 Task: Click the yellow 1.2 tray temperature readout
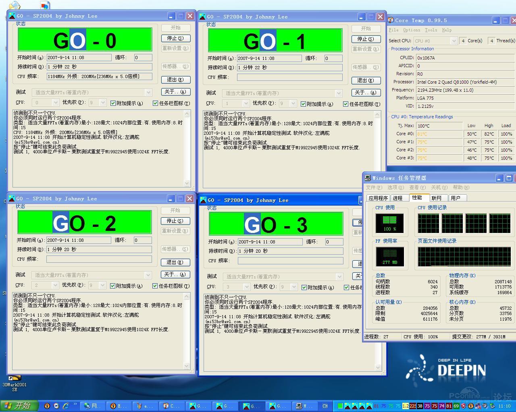406,406
